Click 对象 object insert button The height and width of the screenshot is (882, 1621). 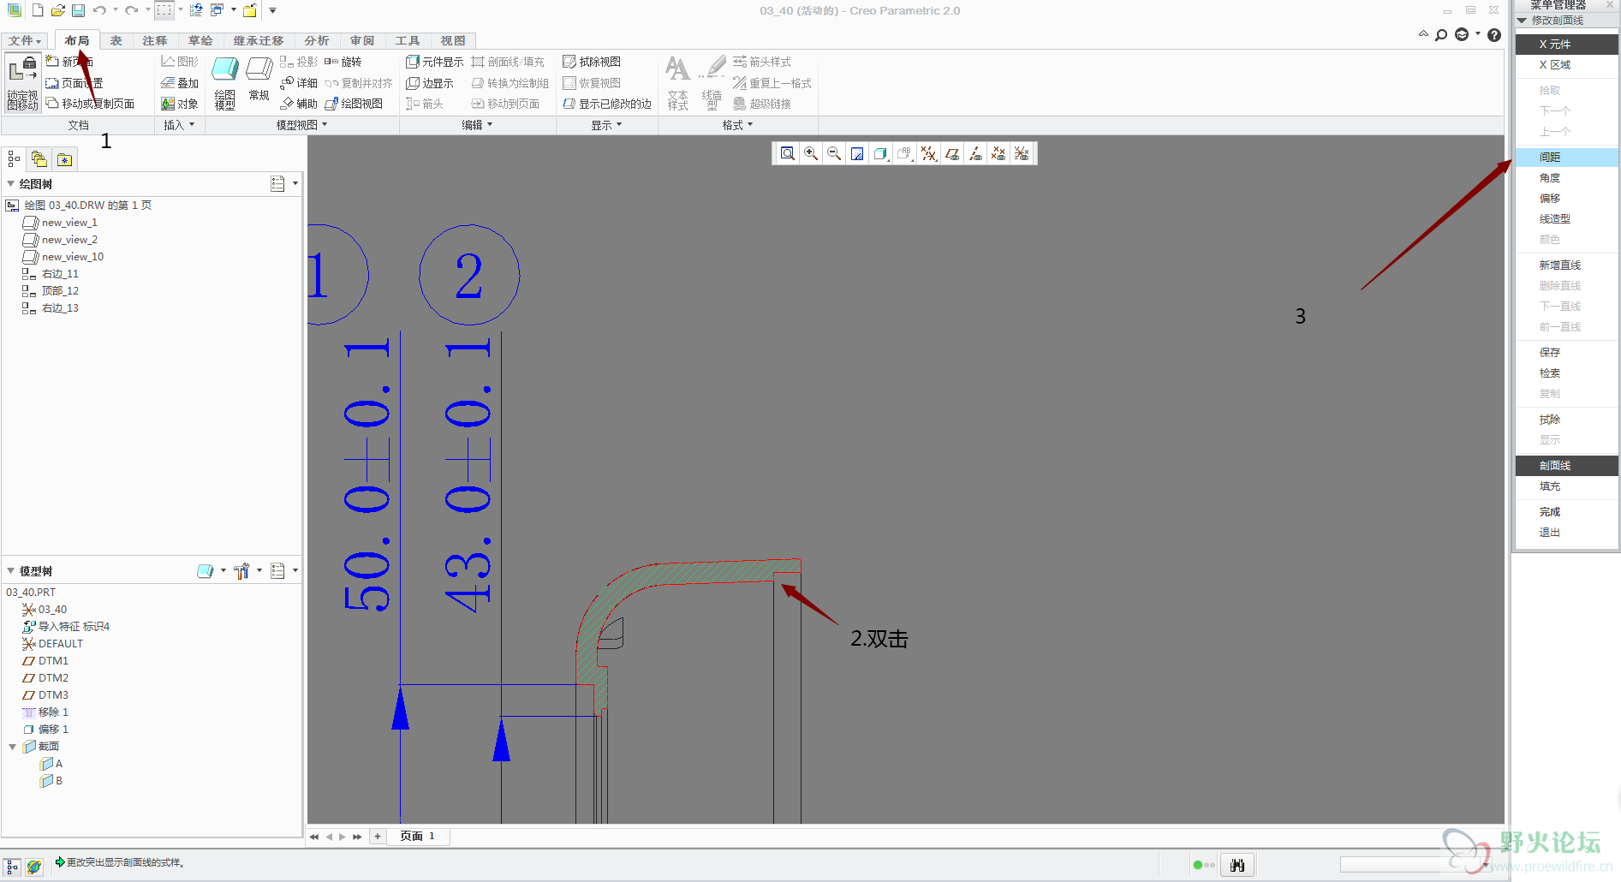(x=180, y=104)
